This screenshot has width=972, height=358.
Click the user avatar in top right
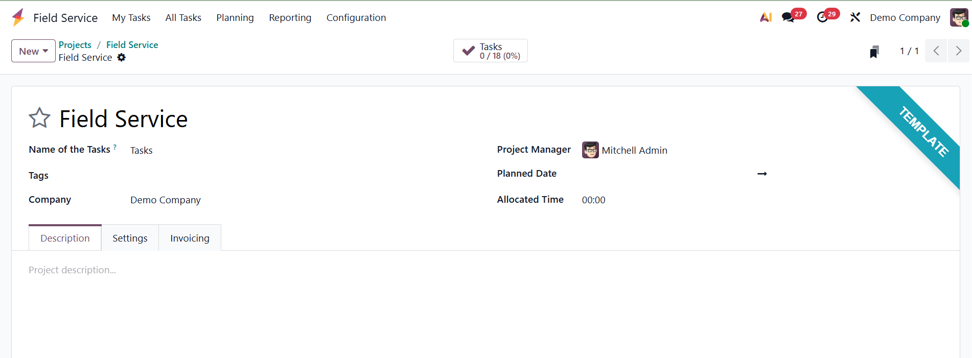coord(959,17)
